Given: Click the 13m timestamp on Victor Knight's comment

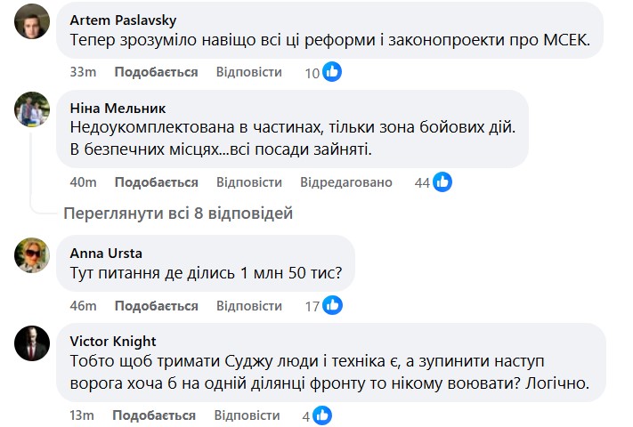Looking at the screenshot, I should (x=82, y=415).
